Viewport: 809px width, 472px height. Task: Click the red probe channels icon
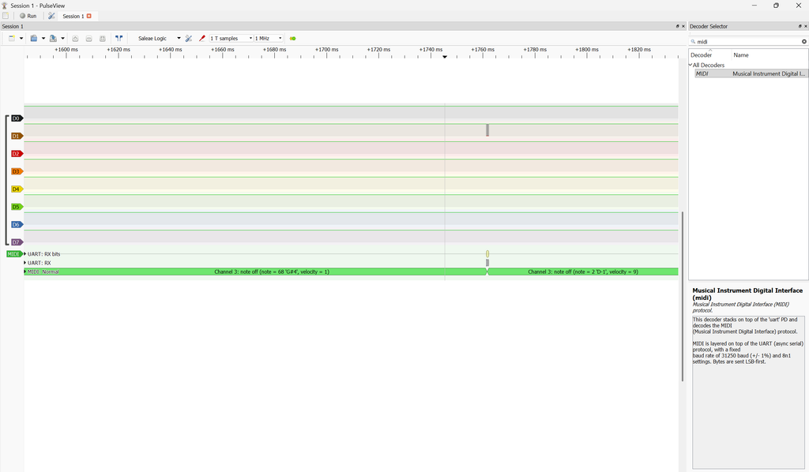click(202, 38)
